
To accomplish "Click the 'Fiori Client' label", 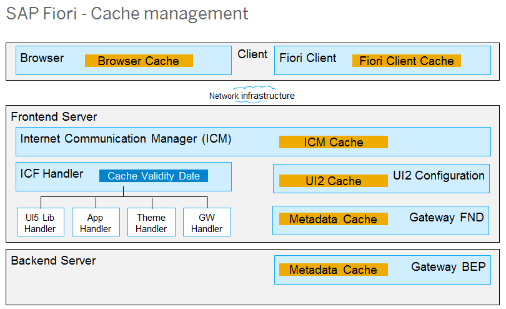I will [x=307, y=58].
